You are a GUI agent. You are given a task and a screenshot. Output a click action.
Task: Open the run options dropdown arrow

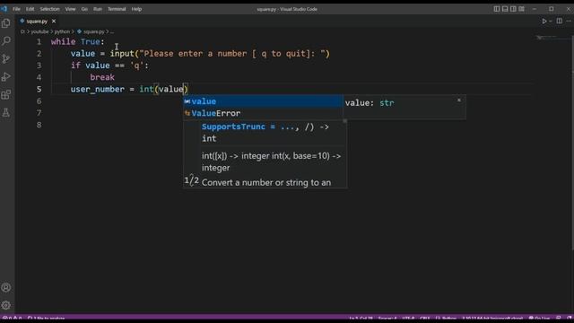click(x=551, y=22)
